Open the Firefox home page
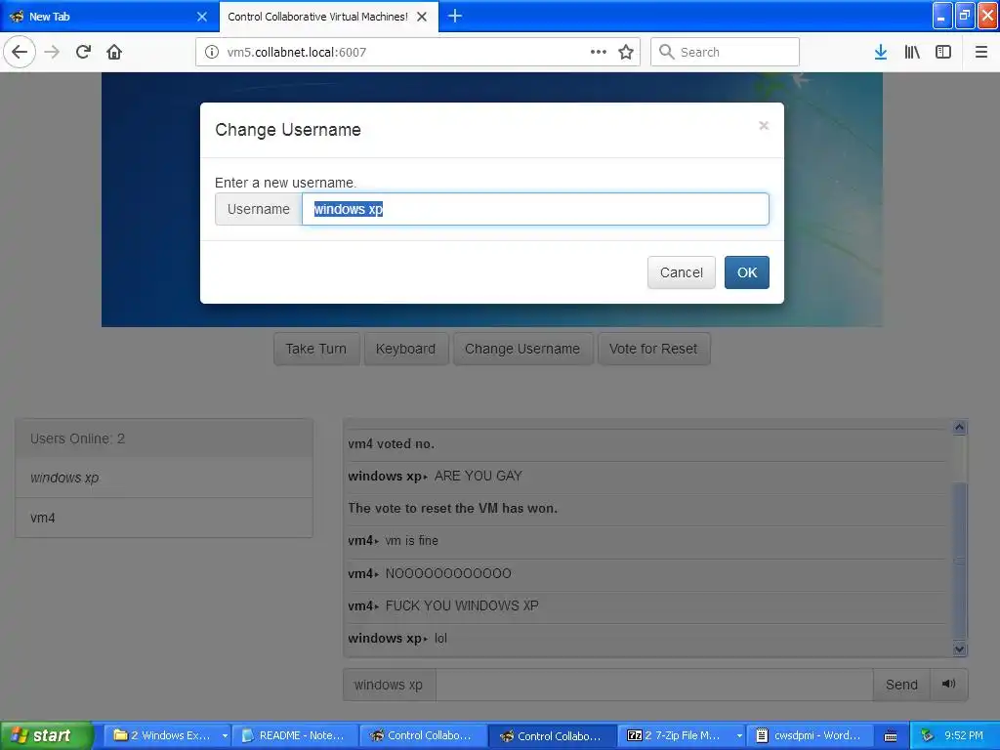1000x750 pixels. coord(114,52)
